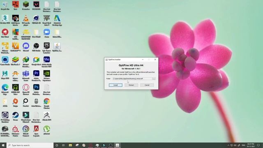Select the OBS Studio desktop icon

tap(36, 47)
